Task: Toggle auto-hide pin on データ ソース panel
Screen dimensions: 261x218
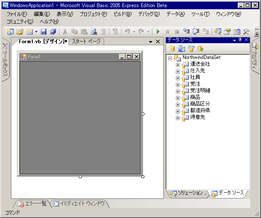Action: (x=240, y=40)
